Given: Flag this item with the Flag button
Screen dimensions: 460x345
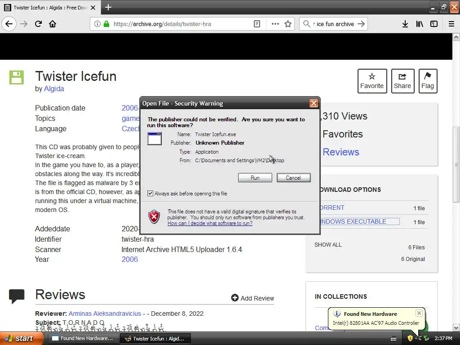Looking at the screenshot, I should tap(428, 81).
